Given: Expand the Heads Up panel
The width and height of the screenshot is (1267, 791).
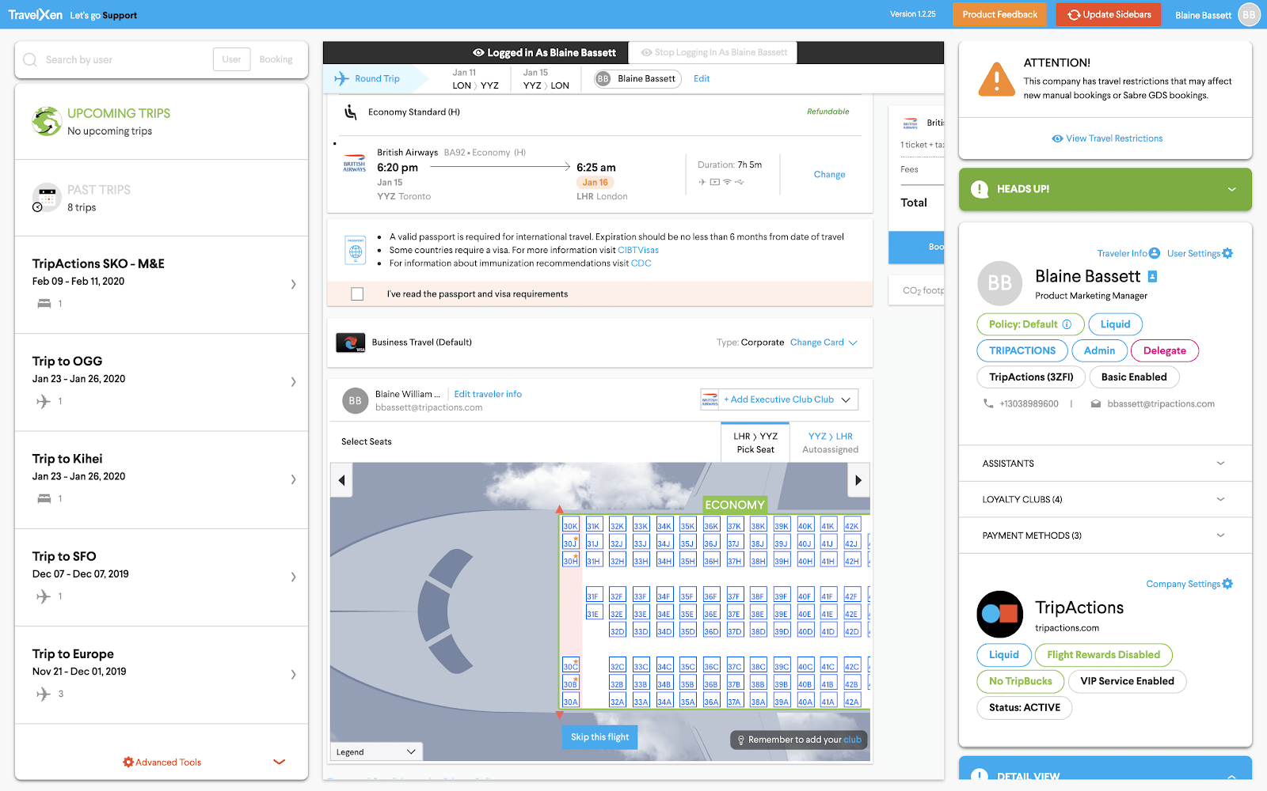Looking at the screenshot, I should pyautogui.click(x=1232, y=189).
